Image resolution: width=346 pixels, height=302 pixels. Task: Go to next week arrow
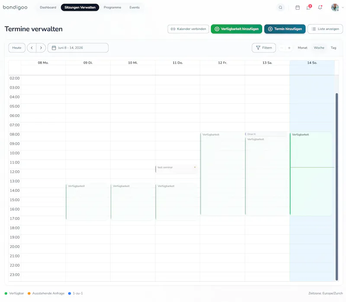(41, 48)
